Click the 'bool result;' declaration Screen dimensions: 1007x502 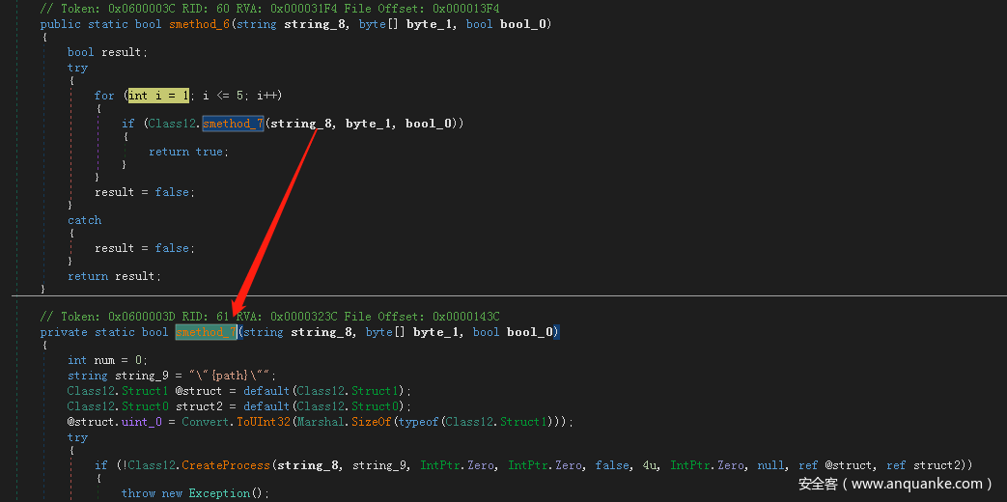107,53
